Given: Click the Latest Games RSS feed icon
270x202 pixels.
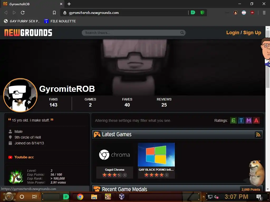Looking at the screenshot, I should [x=258, y=135].
